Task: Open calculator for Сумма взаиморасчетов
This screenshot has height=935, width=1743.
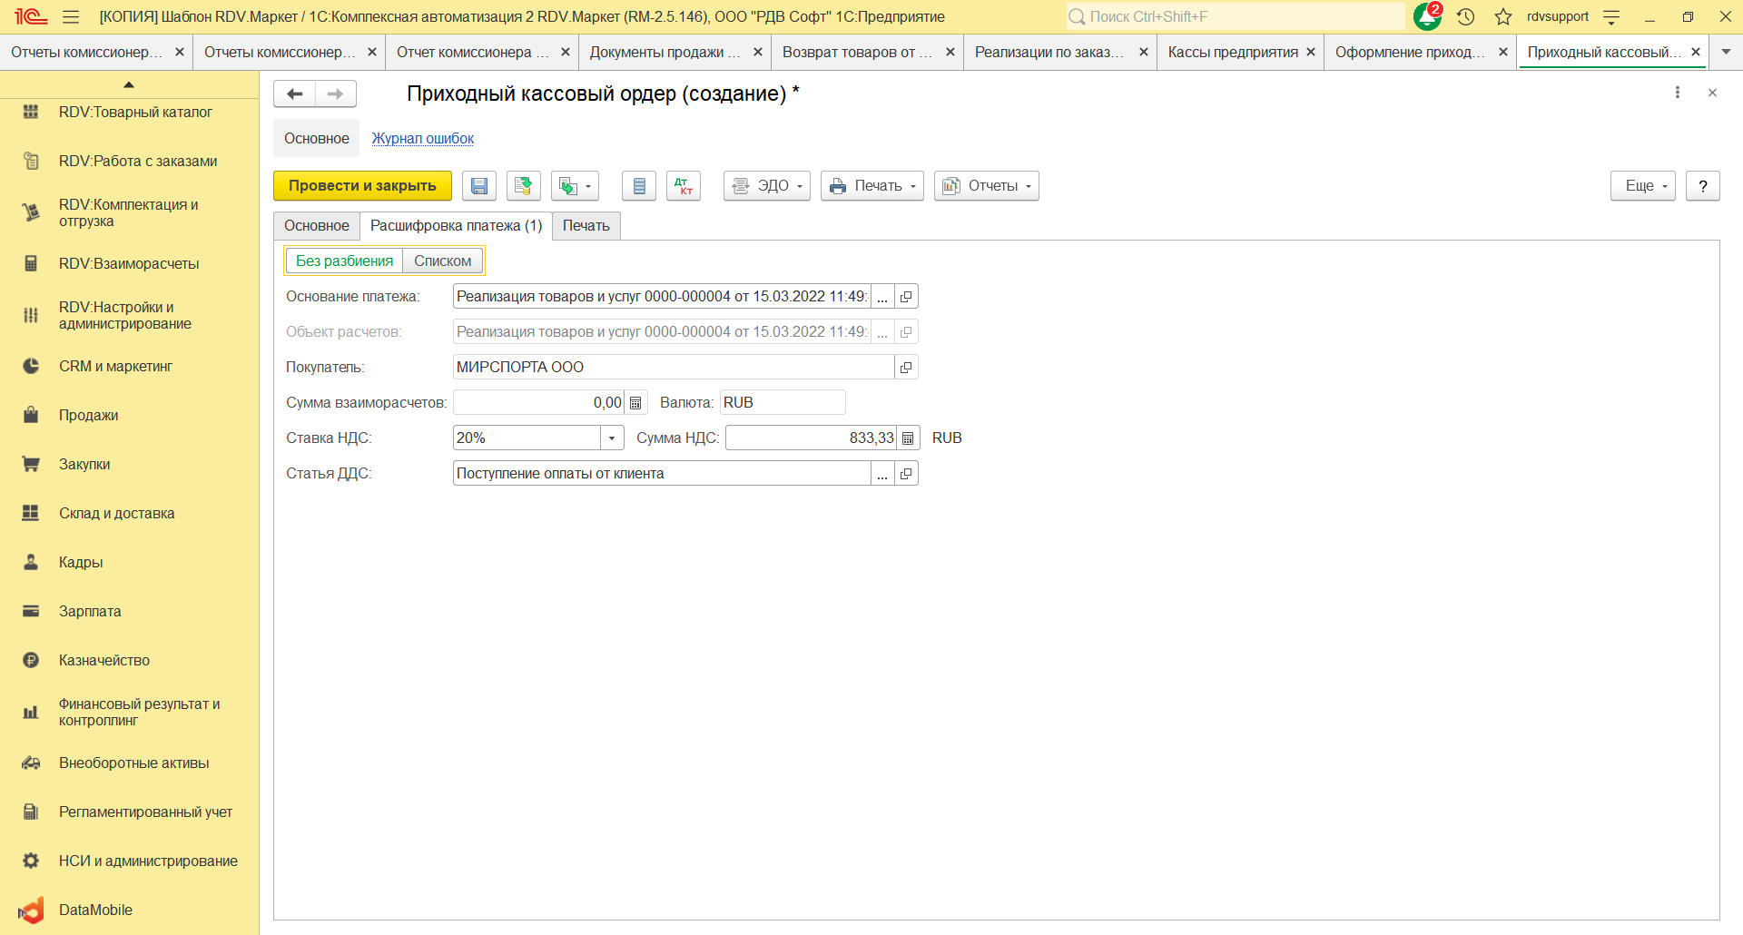Action: pyautogui.click(x=635, y=403)
